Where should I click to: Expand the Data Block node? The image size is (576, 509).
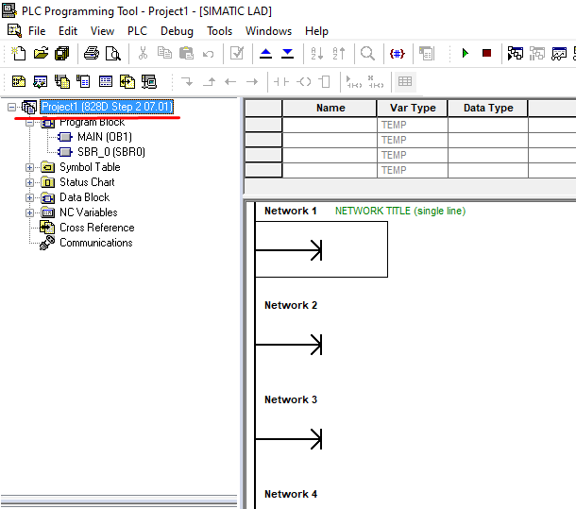pos(30,197)
